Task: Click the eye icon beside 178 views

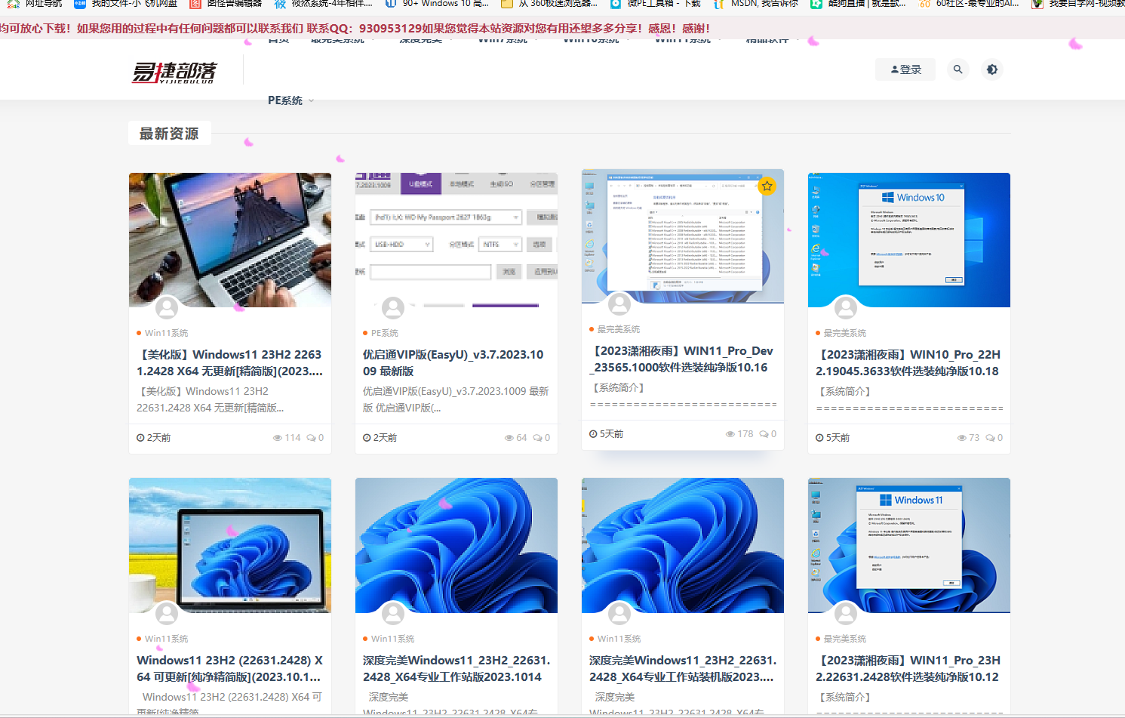Action: [x=730, y=434]
